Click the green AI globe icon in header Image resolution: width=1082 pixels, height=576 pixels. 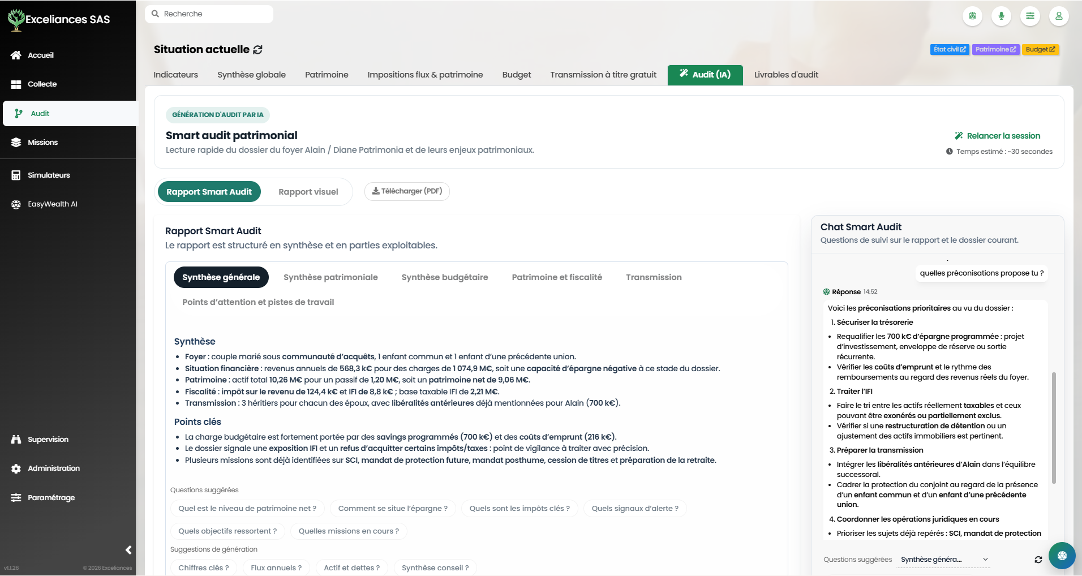(x=972, y=16)
